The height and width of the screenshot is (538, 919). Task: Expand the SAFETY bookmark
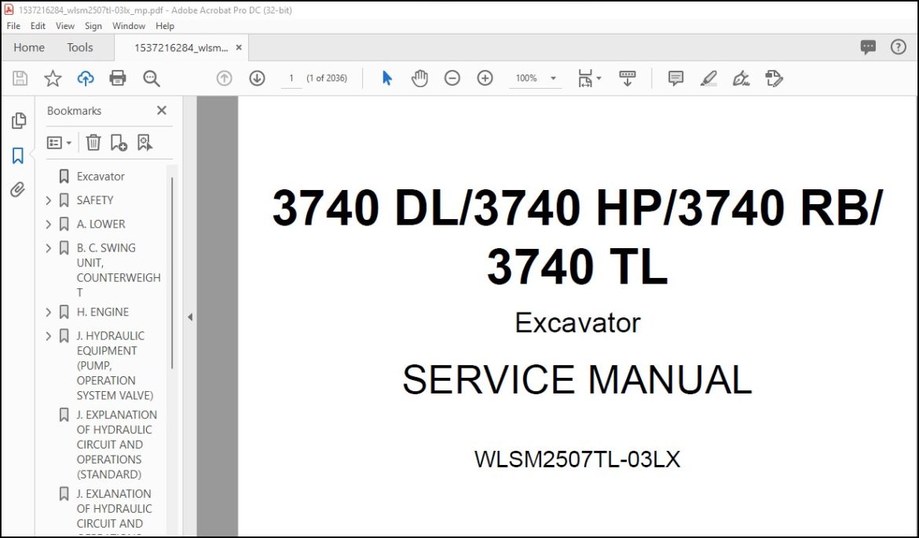49,200
